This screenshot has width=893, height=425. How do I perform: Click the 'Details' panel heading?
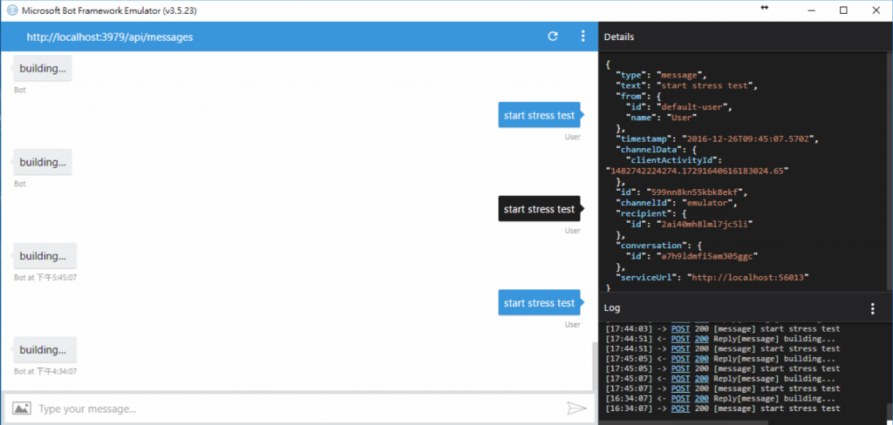click(x=619, y=37)
